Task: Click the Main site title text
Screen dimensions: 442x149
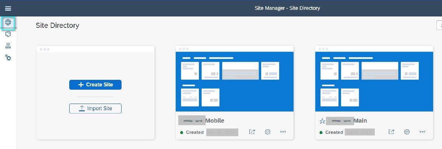Action: coord(360,121)
